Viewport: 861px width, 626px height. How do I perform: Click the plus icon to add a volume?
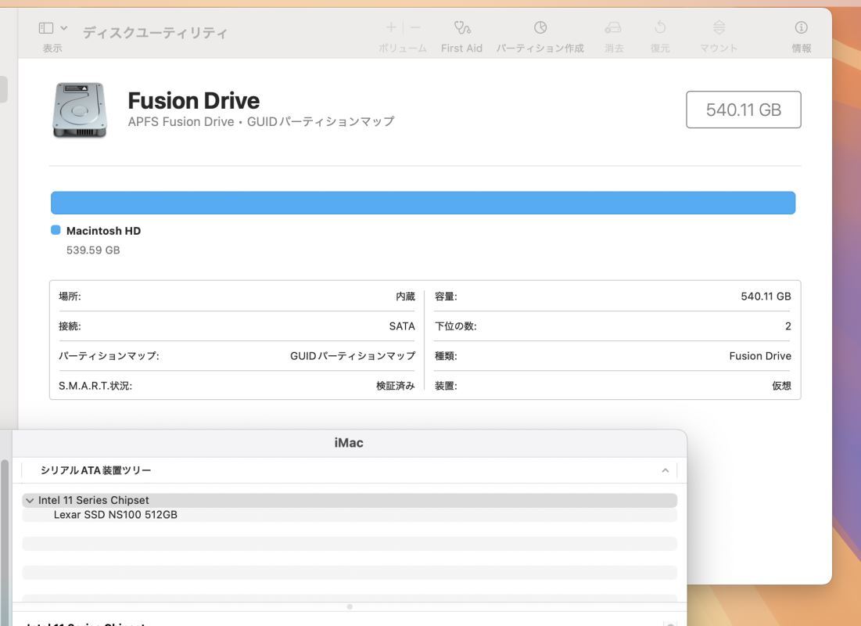(x=391, y=28)
